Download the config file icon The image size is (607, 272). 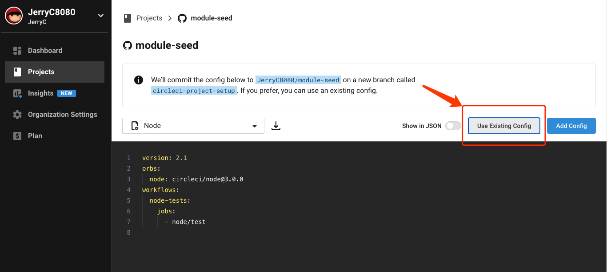[x=276, y=126]
